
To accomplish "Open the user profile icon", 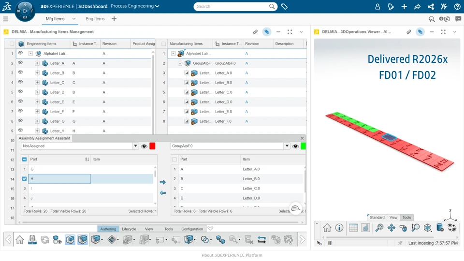I will coord(377,6).
